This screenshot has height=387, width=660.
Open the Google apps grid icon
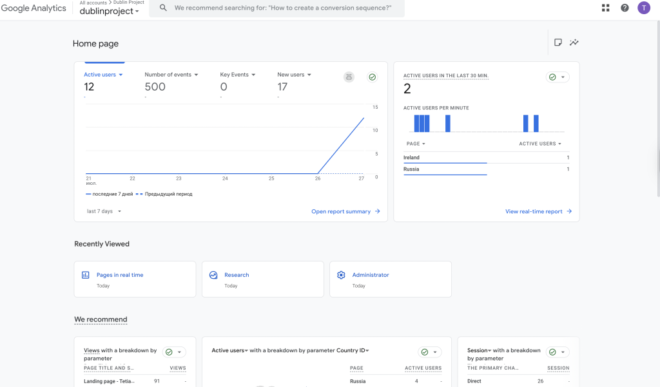[x=605, y=8]
